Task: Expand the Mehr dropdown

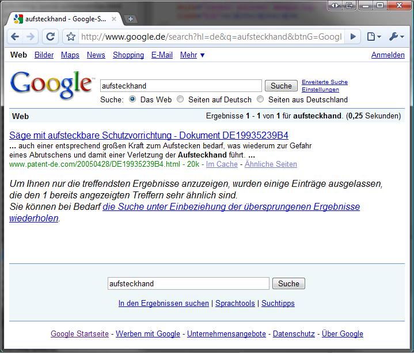Action: tap(192, 55)
